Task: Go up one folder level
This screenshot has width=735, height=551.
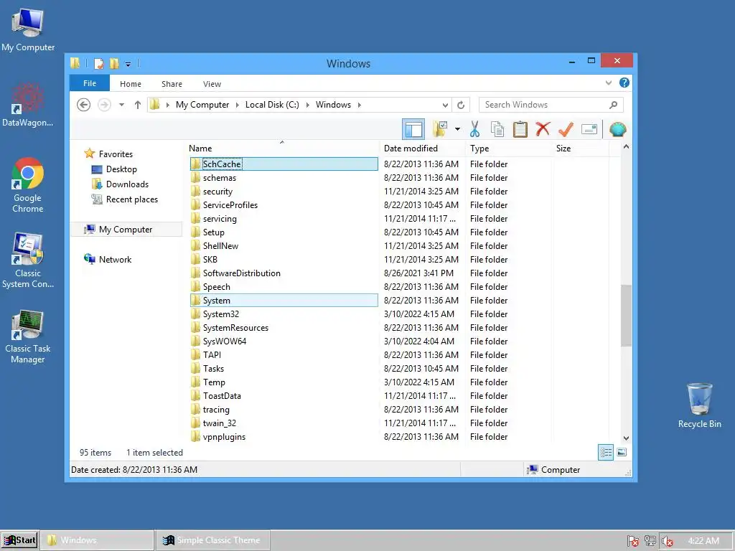Action: tap(137, 105)
